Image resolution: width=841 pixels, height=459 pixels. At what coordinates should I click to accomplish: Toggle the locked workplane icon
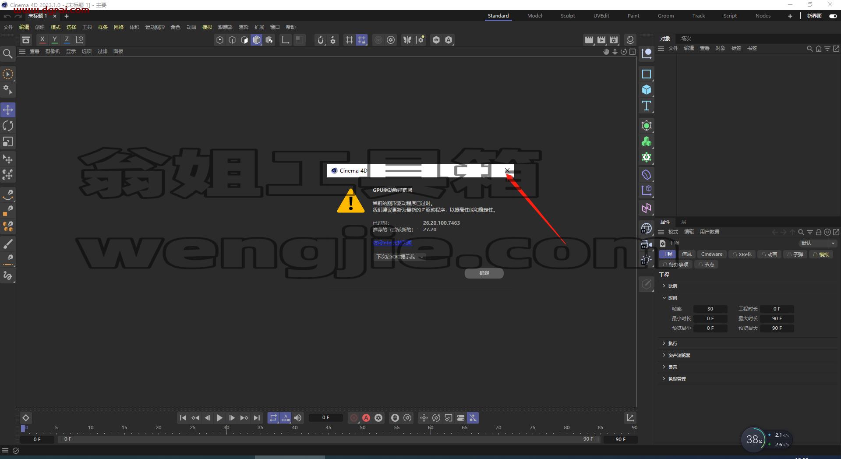[x=362, y=40]
